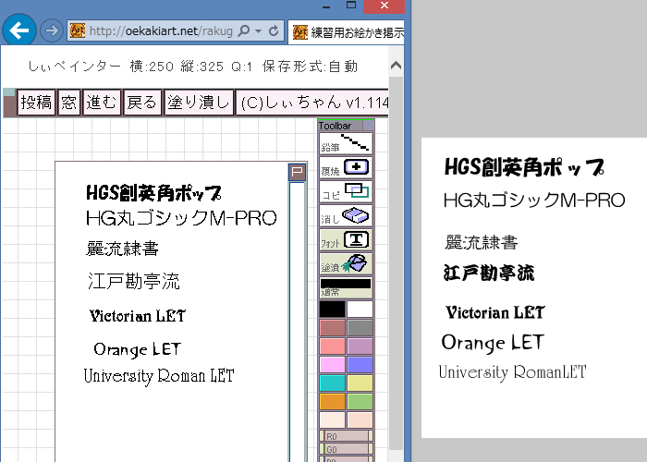
Task: Close the Toolbar panel
Action: [369, 126]
